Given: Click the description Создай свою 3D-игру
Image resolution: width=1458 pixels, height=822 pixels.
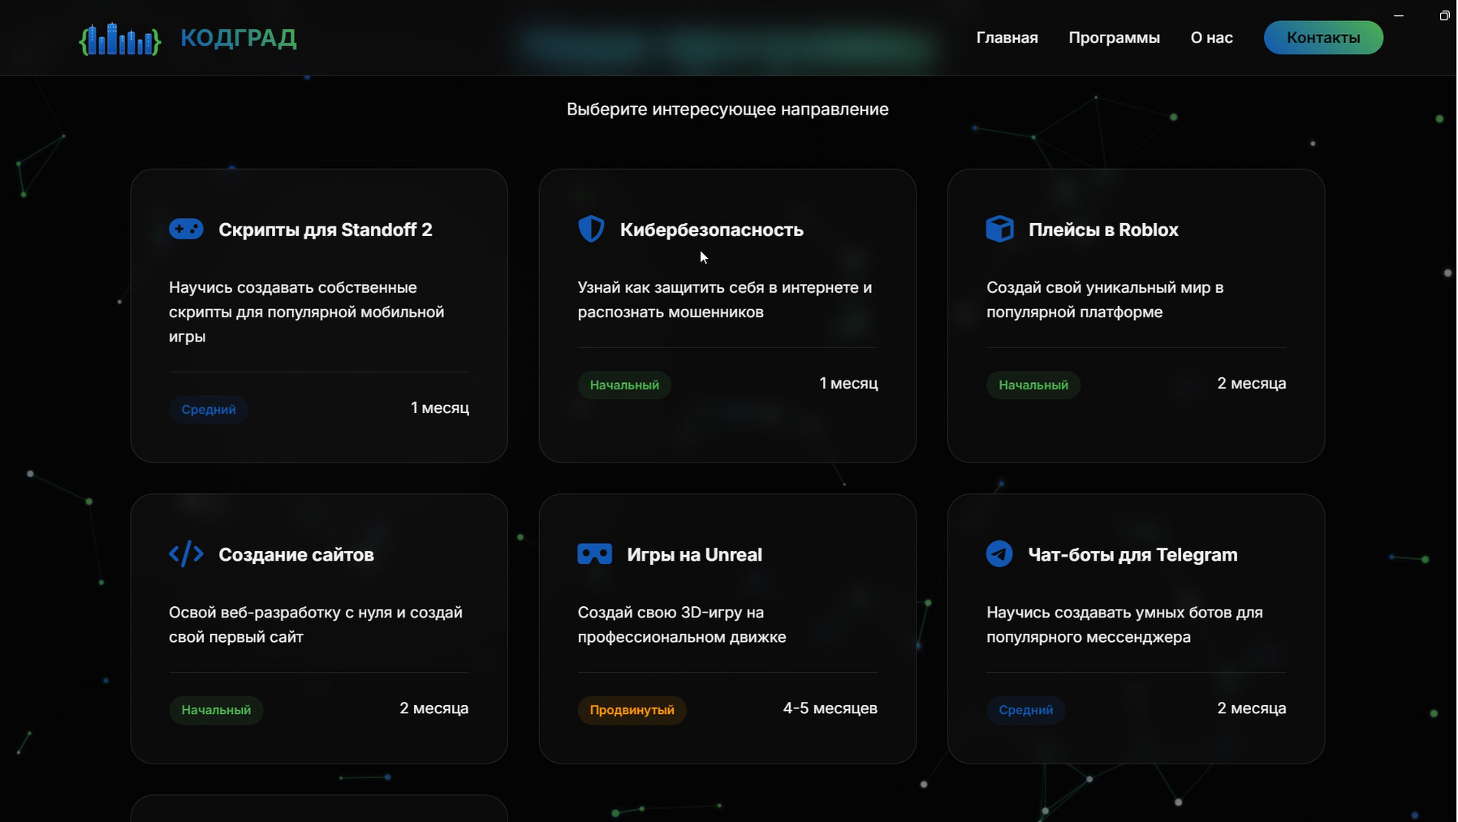Looking at the screenshot, I should point(682,625).
